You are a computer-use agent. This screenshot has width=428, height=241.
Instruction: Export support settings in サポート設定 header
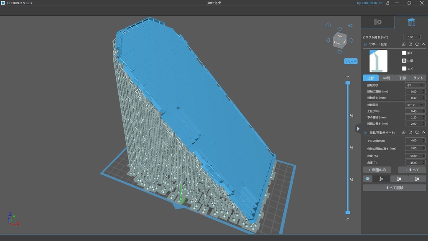[x=410, y=44]
